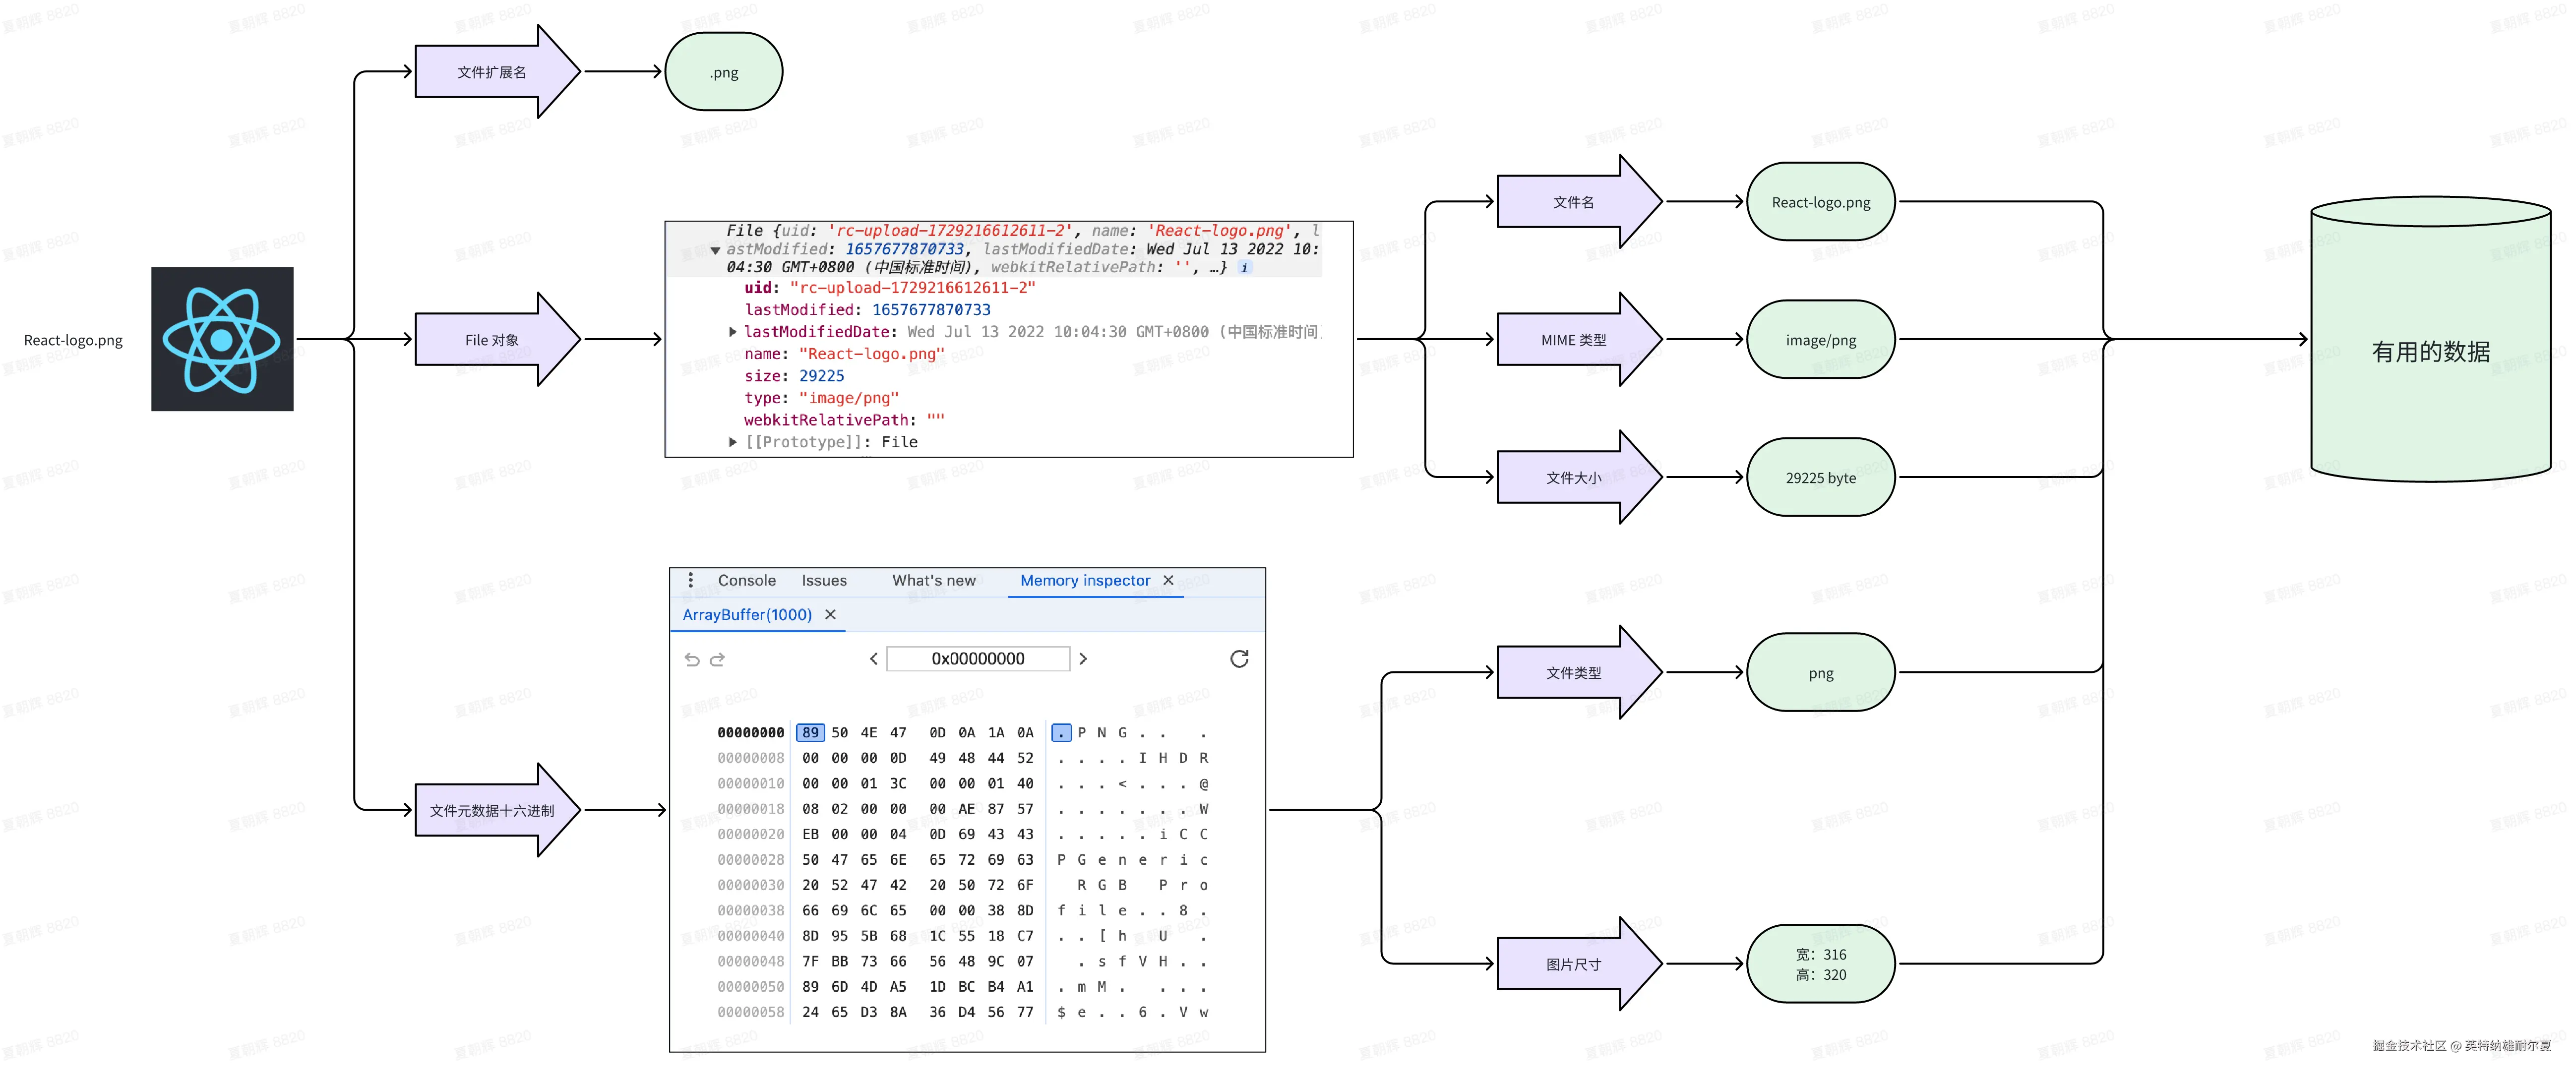Screen dimensions: 2576x1077
Task: Click the DevTools three-dot menu icon
Action: pos(690,580)
